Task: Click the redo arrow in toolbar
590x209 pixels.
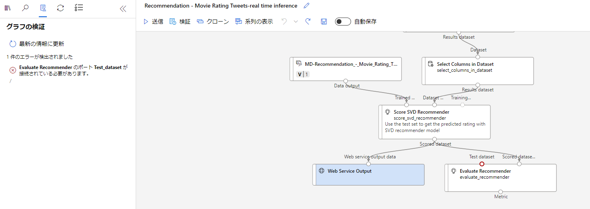Action: [x=308, y=22]
